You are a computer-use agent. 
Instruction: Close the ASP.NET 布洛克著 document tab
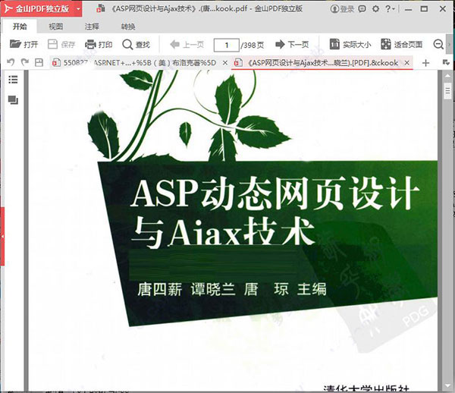225,63
